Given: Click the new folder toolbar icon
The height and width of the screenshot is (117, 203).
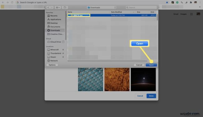Looking at the screenshot, I should coord(65,7).
